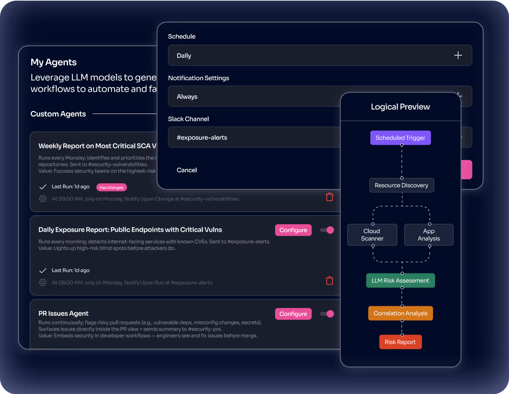Click the Custom Agents section label
The height and width of the screenshot is (394, 509).
pos(58,114)
